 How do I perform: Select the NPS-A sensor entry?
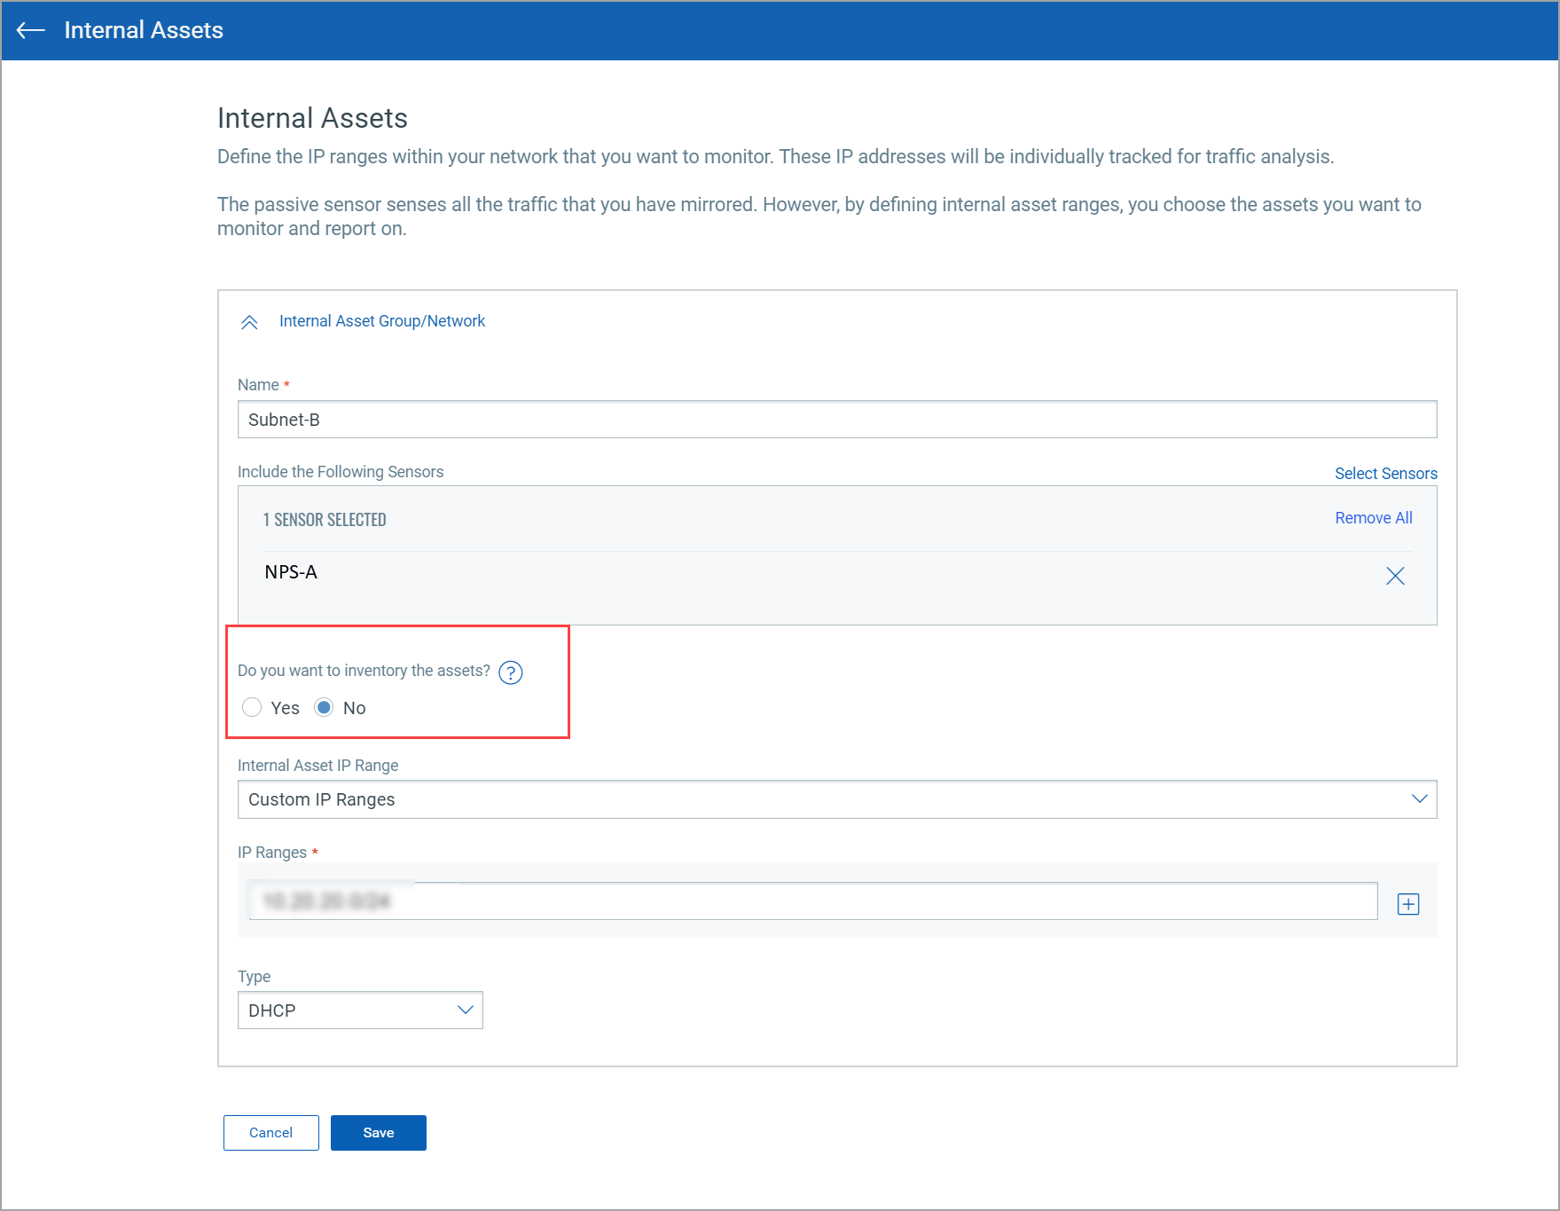pos(292,572)
